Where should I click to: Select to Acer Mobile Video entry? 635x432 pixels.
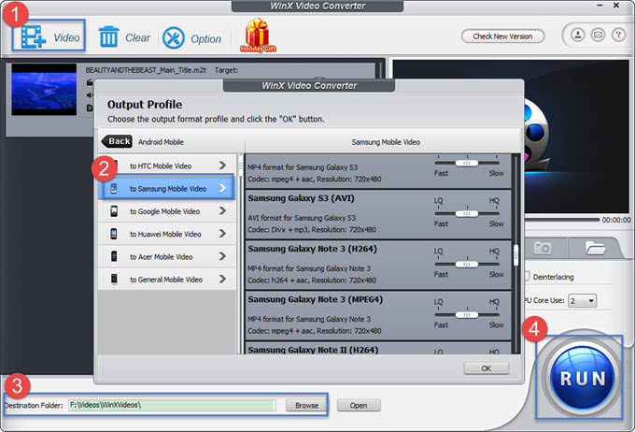166,256
